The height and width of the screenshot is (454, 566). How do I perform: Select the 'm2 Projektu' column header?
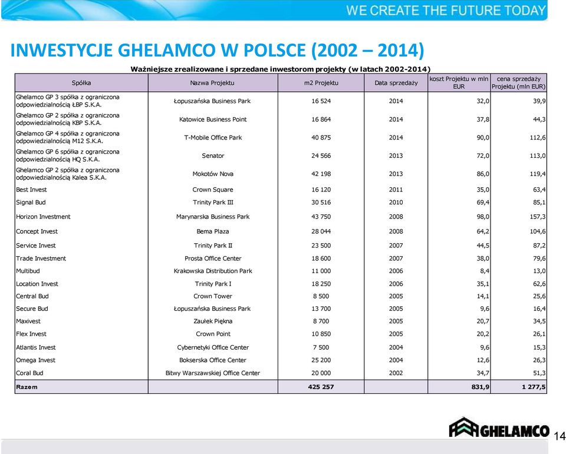[x=321, y=83]
